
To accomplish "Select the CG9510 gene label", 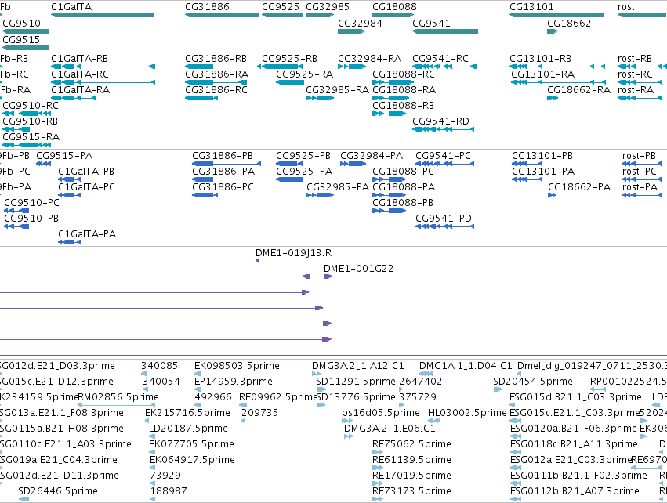I will [x=21, y=23].
